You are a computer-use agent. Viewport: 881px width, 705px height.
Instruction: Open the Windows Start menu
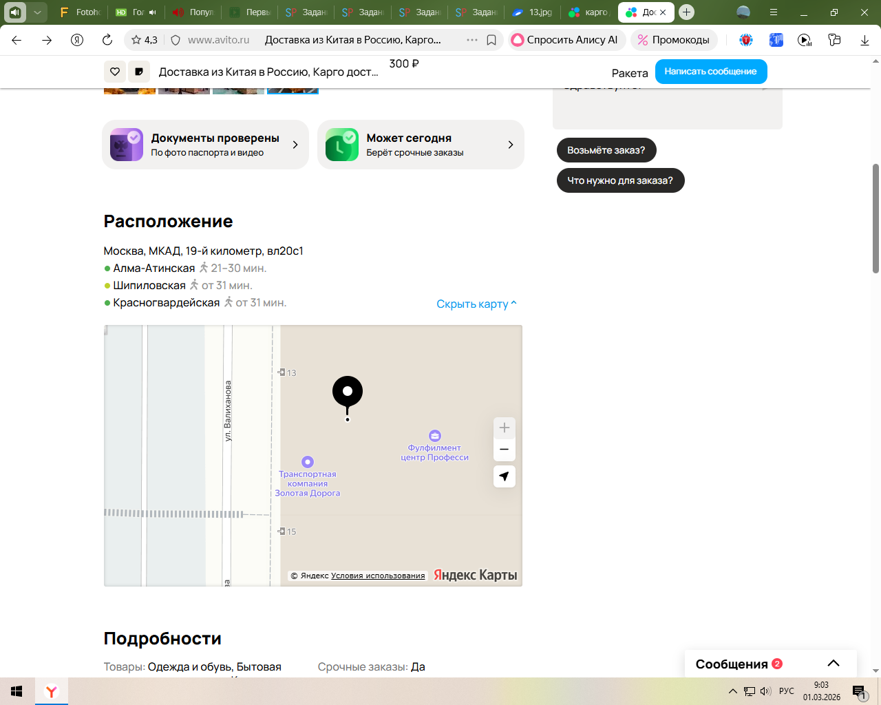(17, 691)
